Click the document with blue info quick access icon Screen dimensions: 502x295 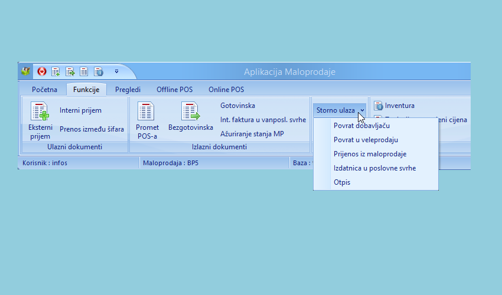99,71
